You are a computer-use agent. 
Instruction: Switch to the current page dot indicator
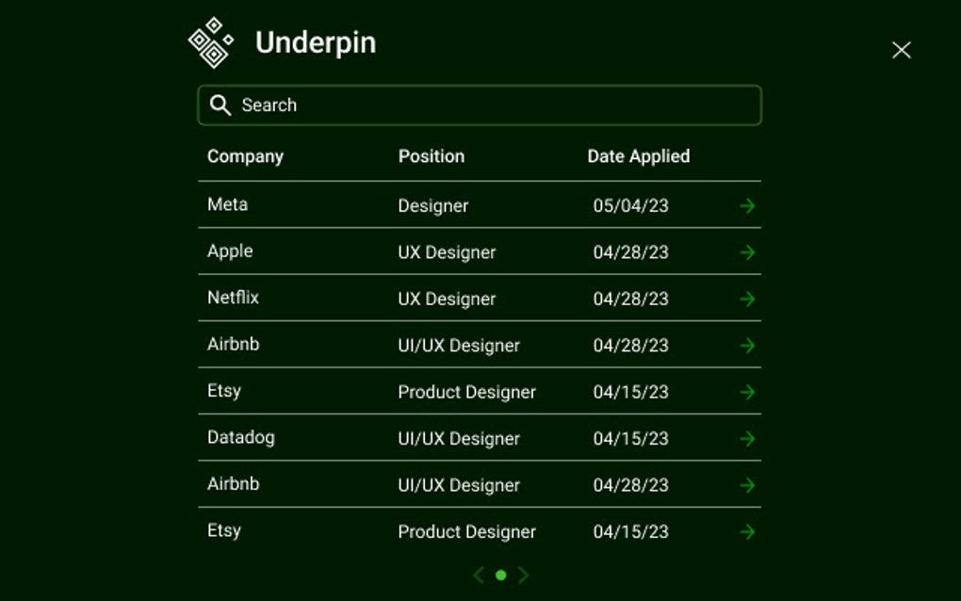(501, 575)
